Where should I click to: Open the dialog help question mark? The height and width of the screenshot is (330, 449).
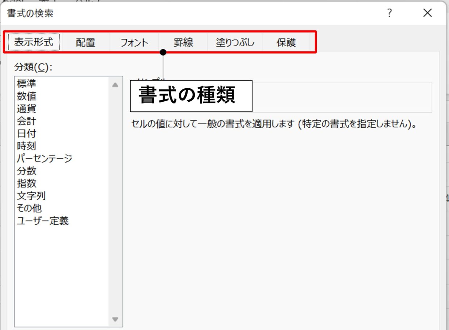click(x=389, y=13)
